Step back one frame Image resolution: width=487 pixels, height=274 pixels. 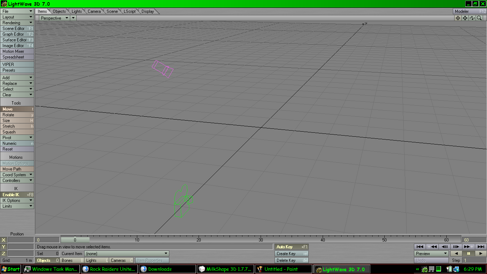pyautogui.click(x=444, y=247)
